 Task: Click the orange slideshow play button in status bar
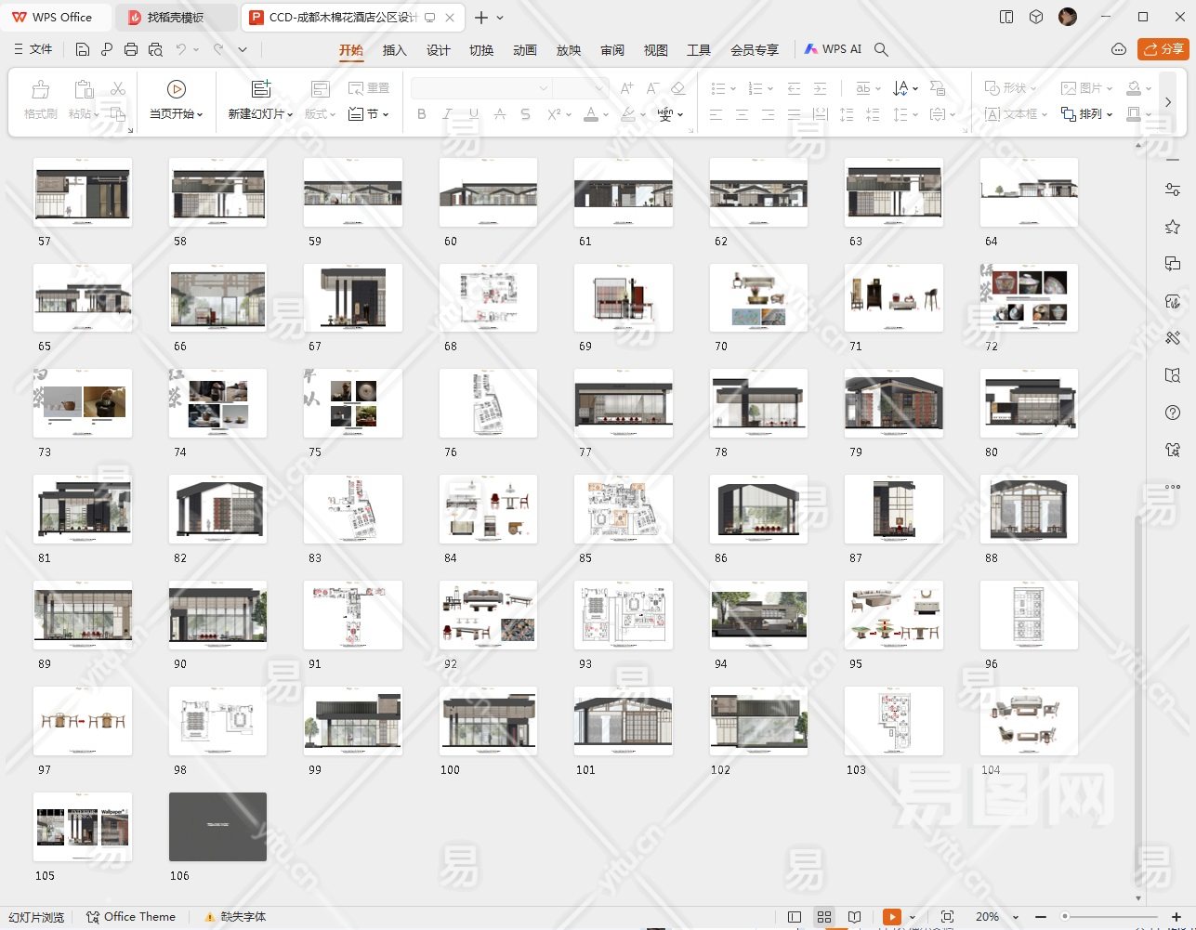point(891,917)
